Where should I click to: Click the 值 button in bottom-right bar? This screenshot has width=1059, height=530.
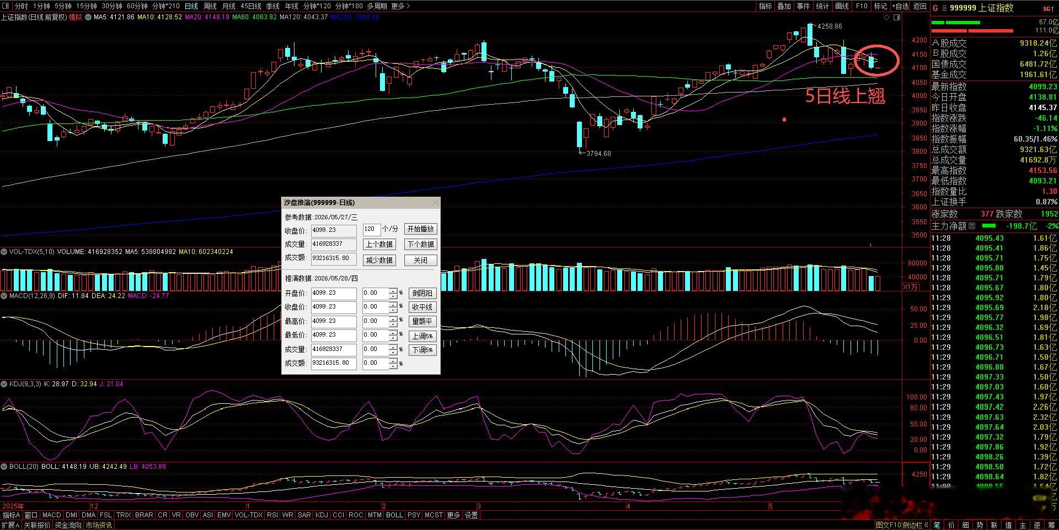1009,525
